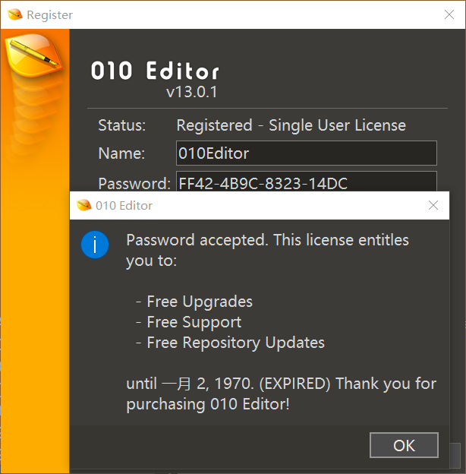Viewport: 466px width, 474px height.
Task: Click the Register window title text
Action: coord(49,14)
